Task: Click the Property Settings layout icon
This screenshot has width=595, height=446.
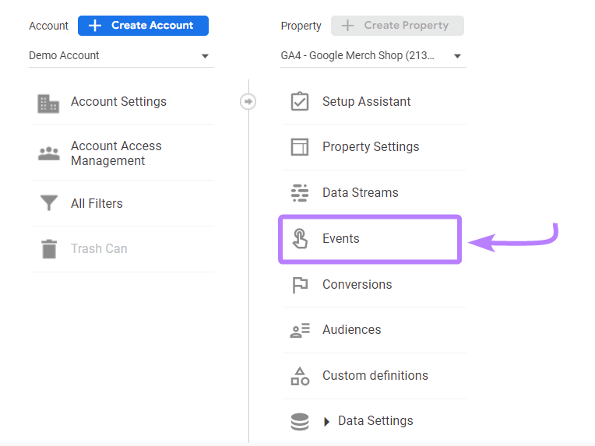Action: click(299, 147)
